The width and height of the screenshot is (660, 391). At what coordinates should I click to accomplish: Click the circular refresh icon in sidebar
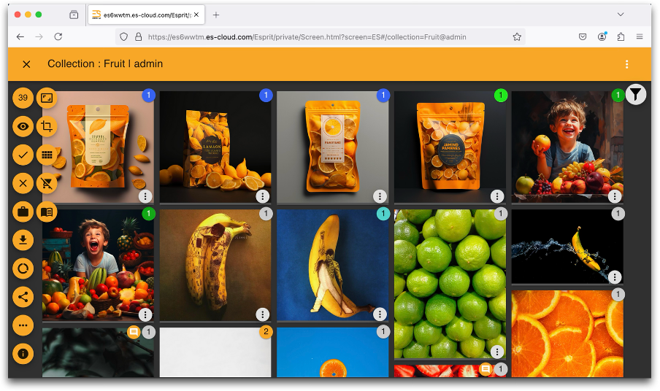(23, 268)
